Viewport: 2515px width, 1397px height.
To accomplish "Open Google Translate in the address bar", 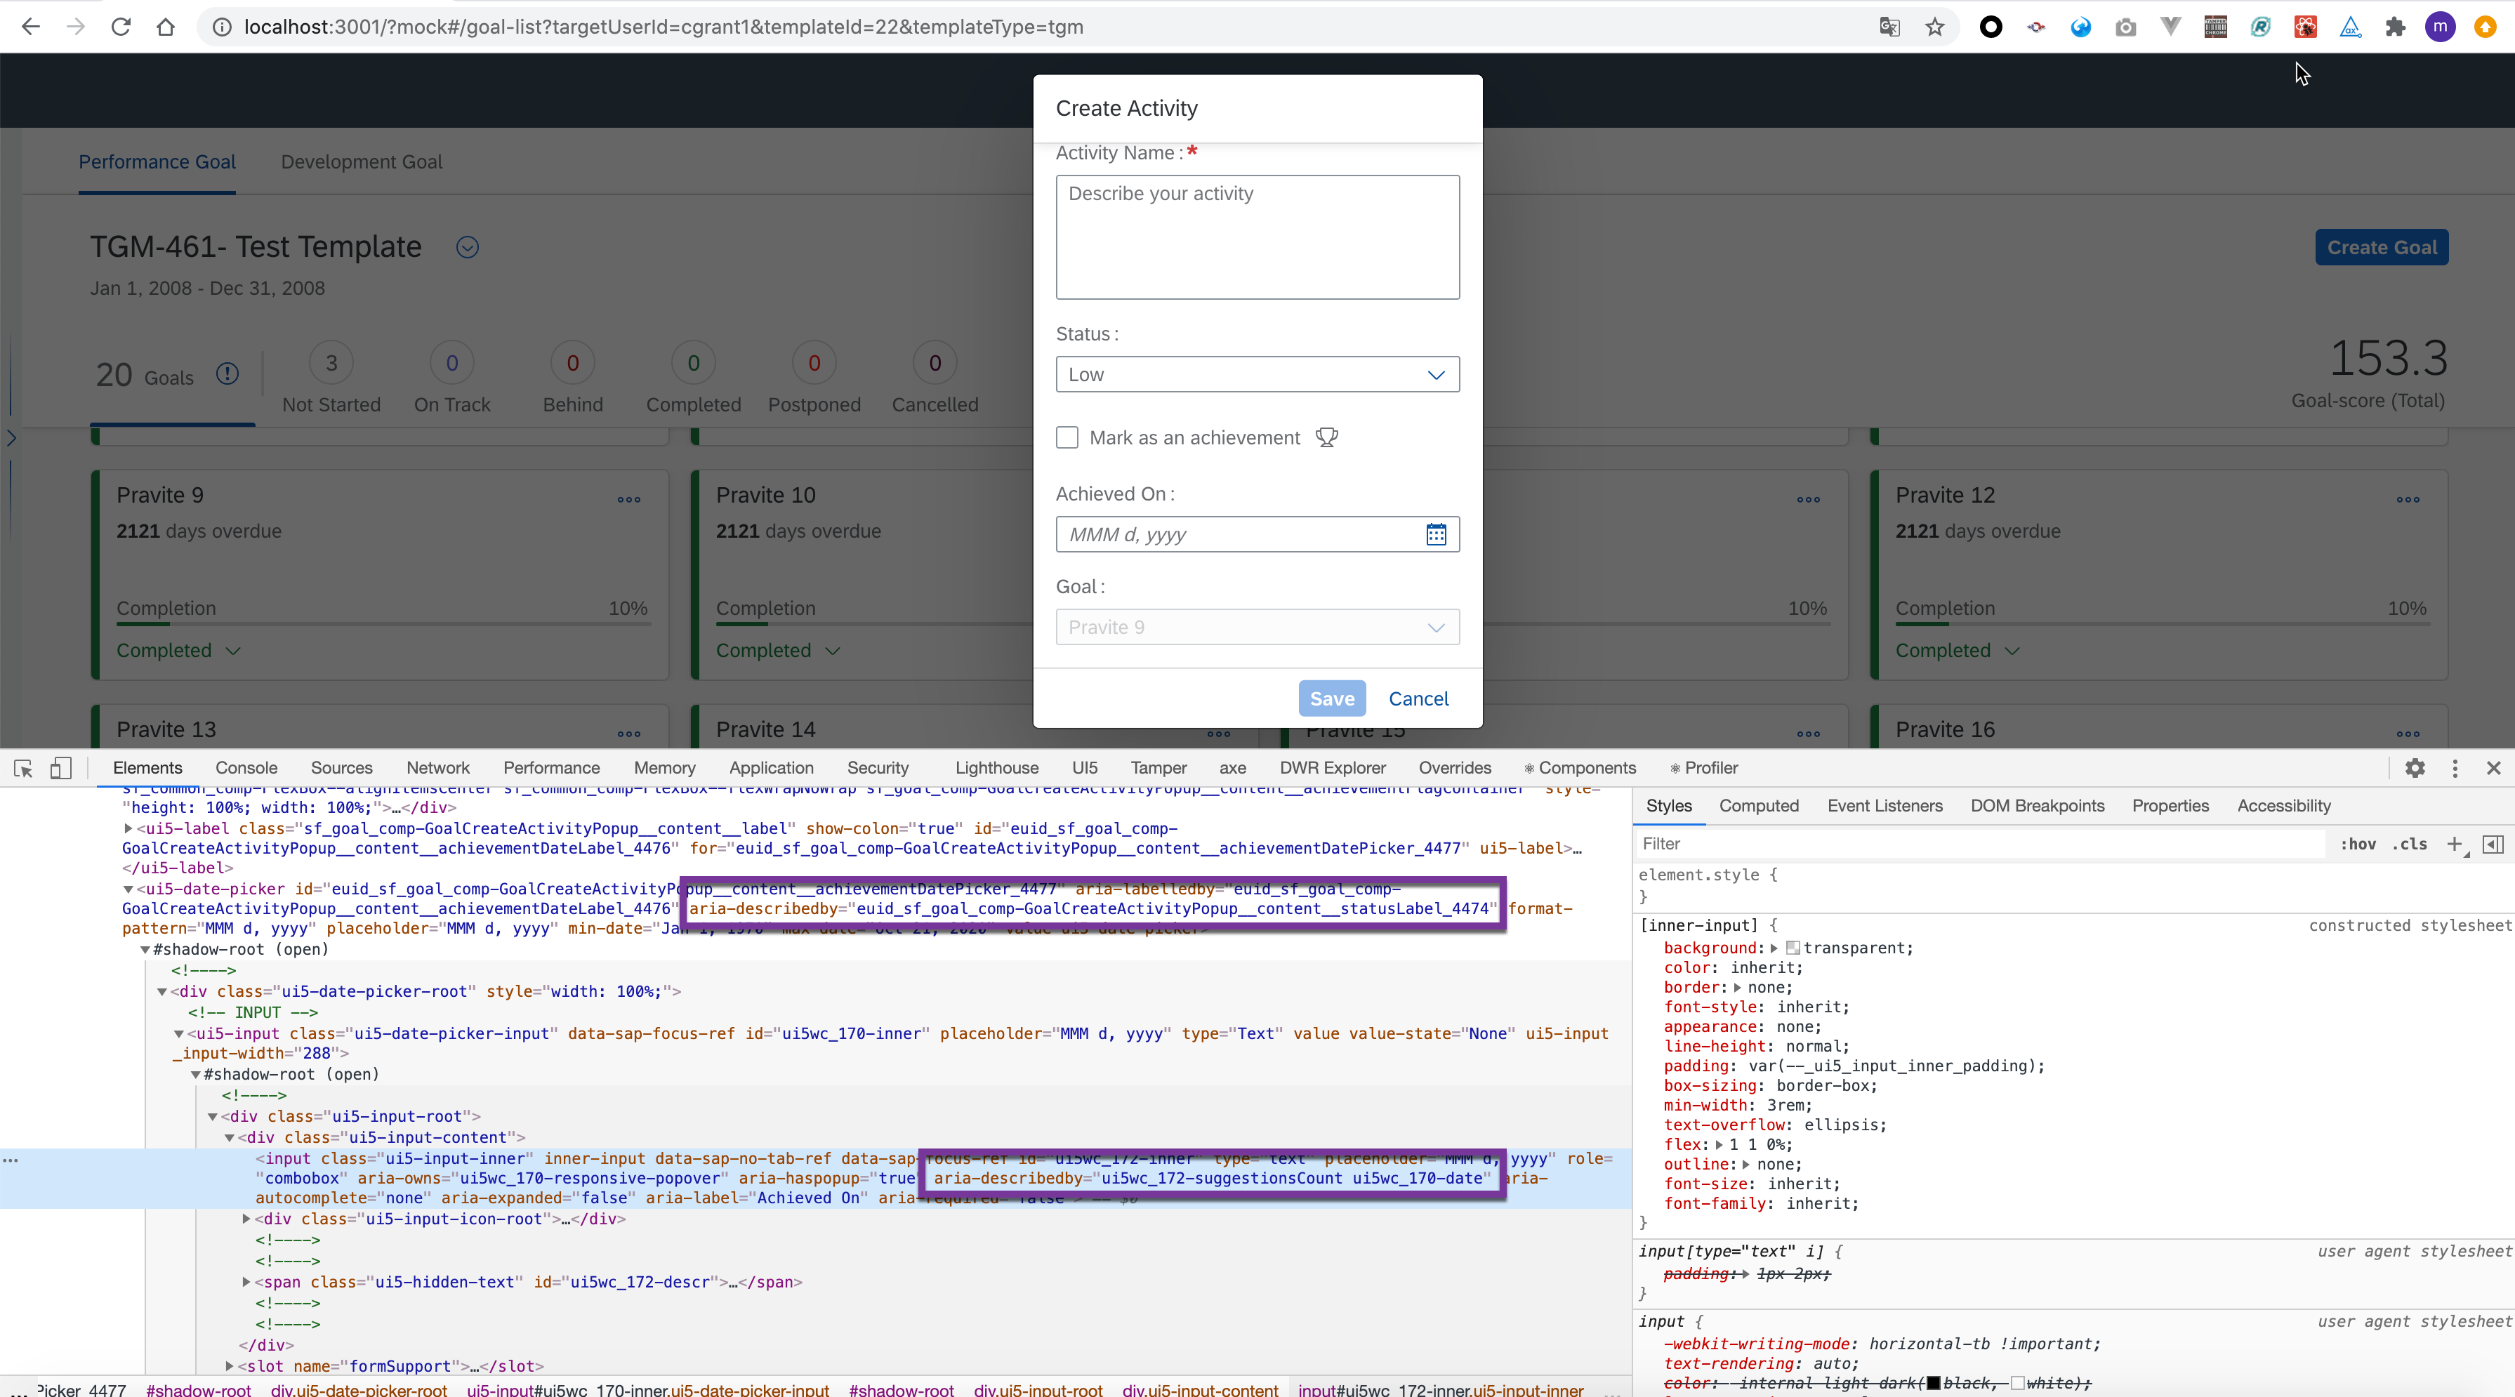I will [1890, 27].
